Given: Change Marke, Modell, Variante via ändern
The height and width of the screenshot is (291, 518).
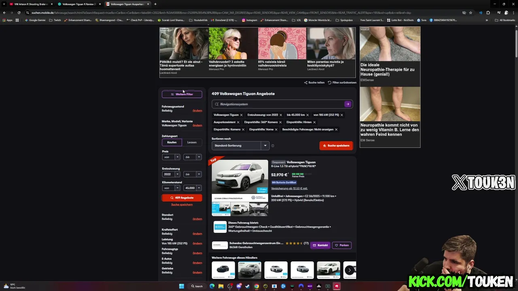Looking at the screenshot, I should (197, 125).
